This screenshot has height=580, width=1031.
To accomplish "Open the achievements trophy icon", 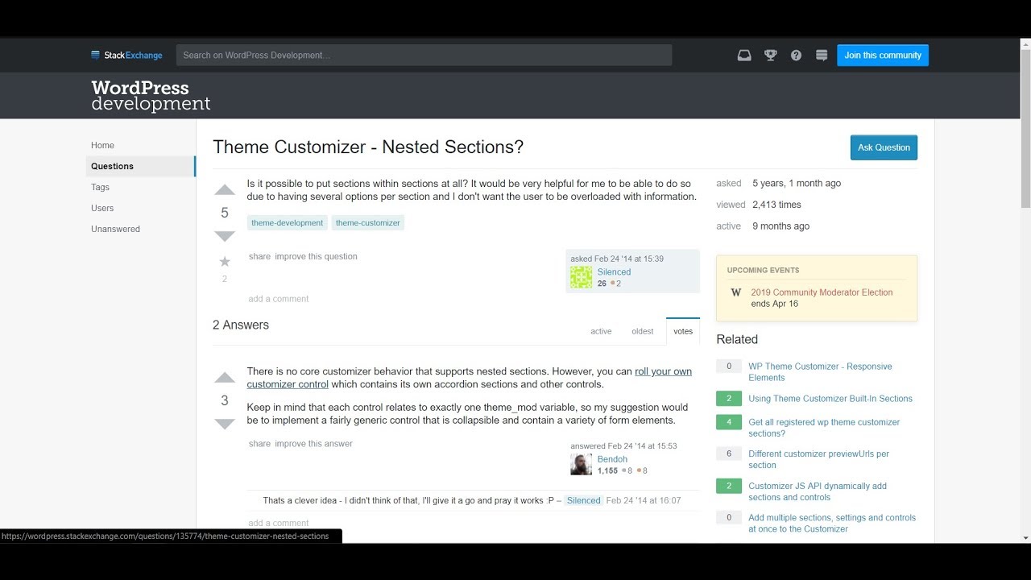I will pyautogui.click(x=771, y=56).
